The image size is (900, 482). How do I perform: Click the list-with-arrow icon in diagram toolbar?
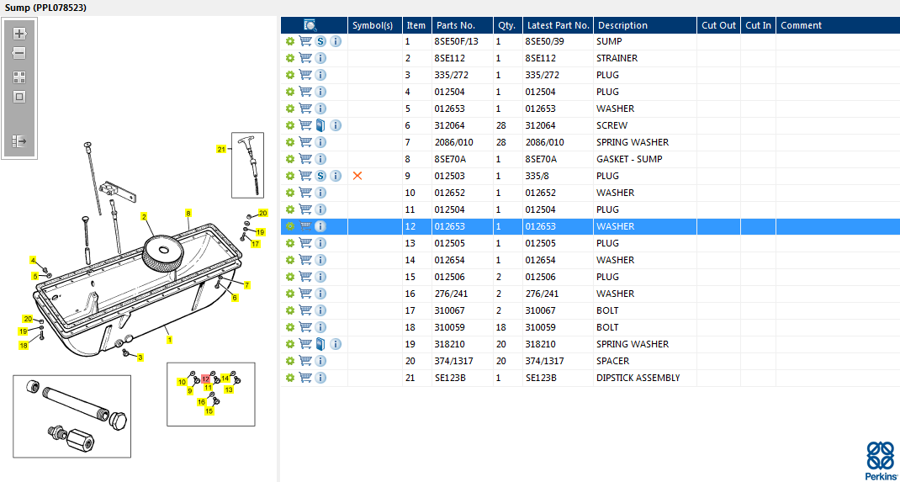pos(19,142)
